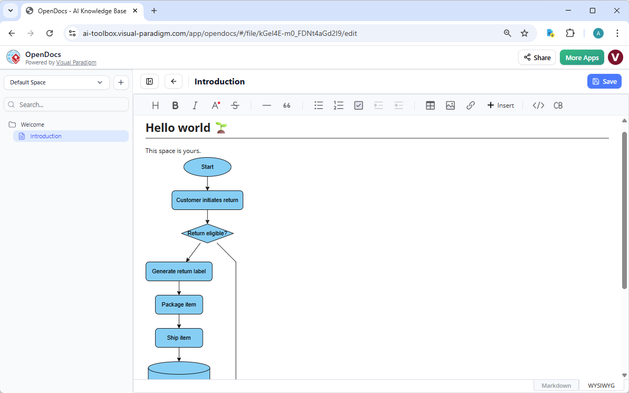Toggle italic formatting

pyautogui.click(x=195, y=105)
